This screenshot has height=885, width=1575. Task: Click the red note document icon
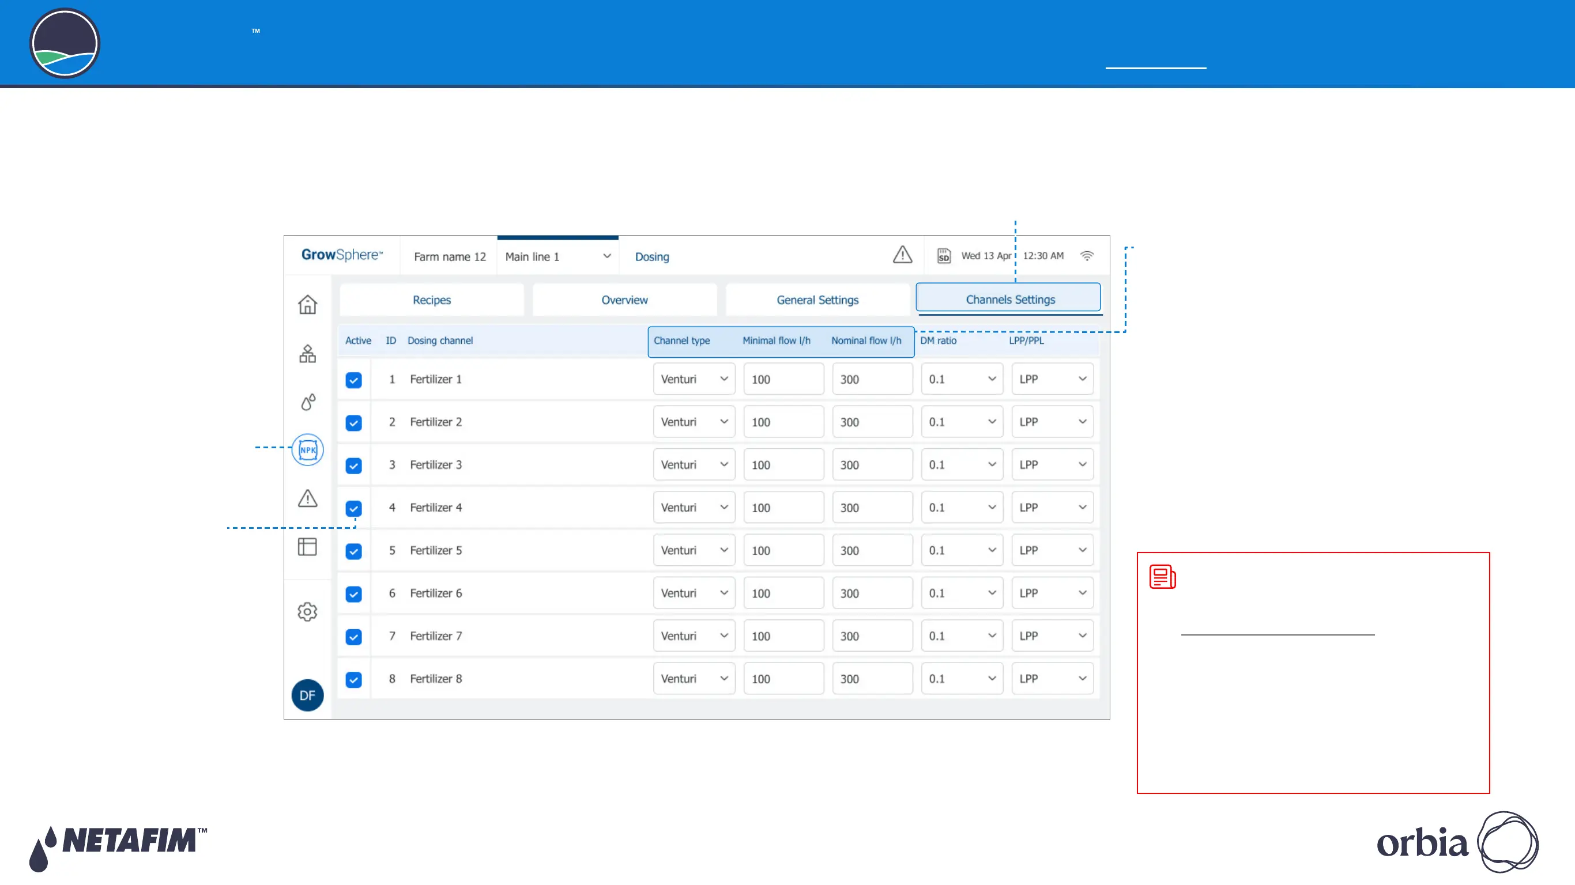pos(1162,576)
